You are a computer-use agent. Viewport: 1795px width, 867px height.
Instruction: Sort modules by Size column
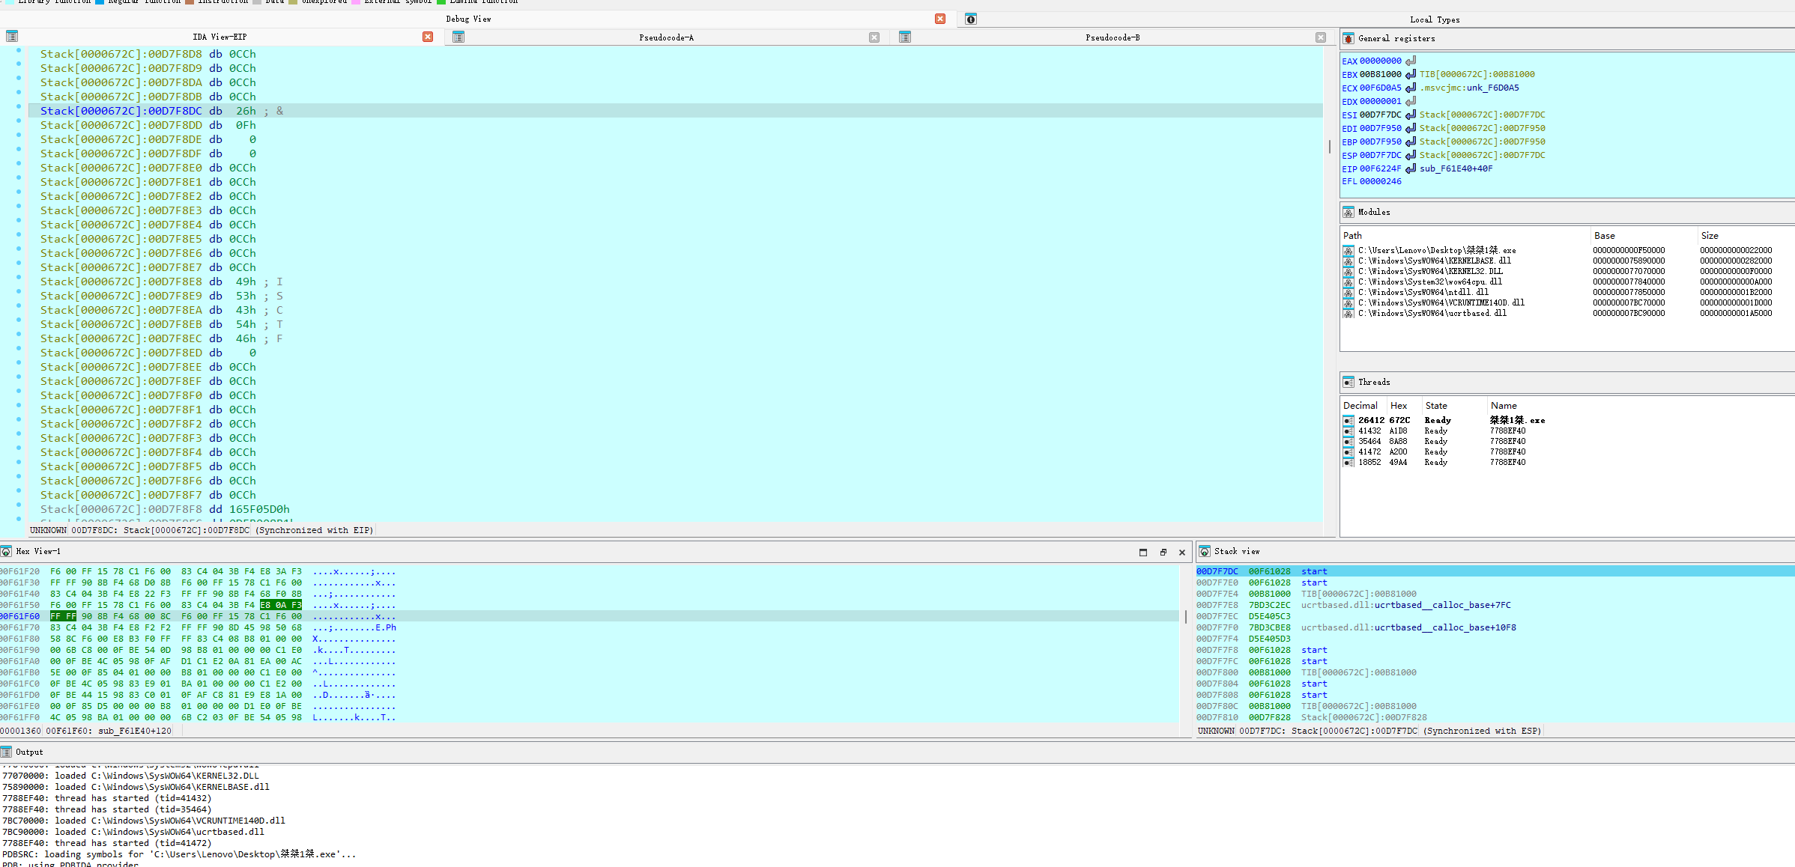(1746, 236)
